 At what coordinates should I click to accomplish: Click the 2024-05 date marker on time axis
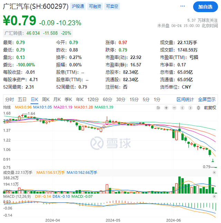point(113,220)
